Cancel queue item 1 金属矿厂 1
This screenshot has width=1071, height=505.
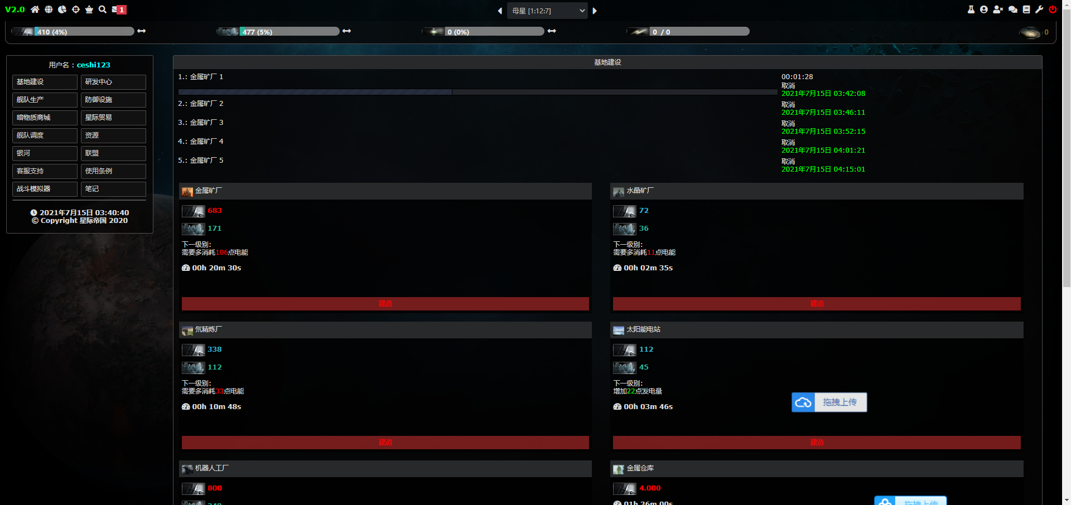[x=788, y=86]
